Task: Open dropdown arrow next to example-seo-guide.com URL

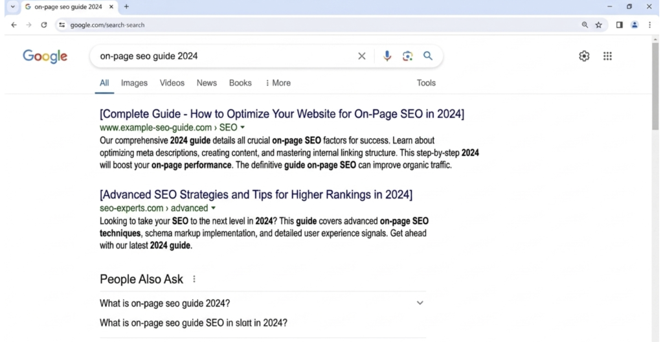Action: point(242,128)
